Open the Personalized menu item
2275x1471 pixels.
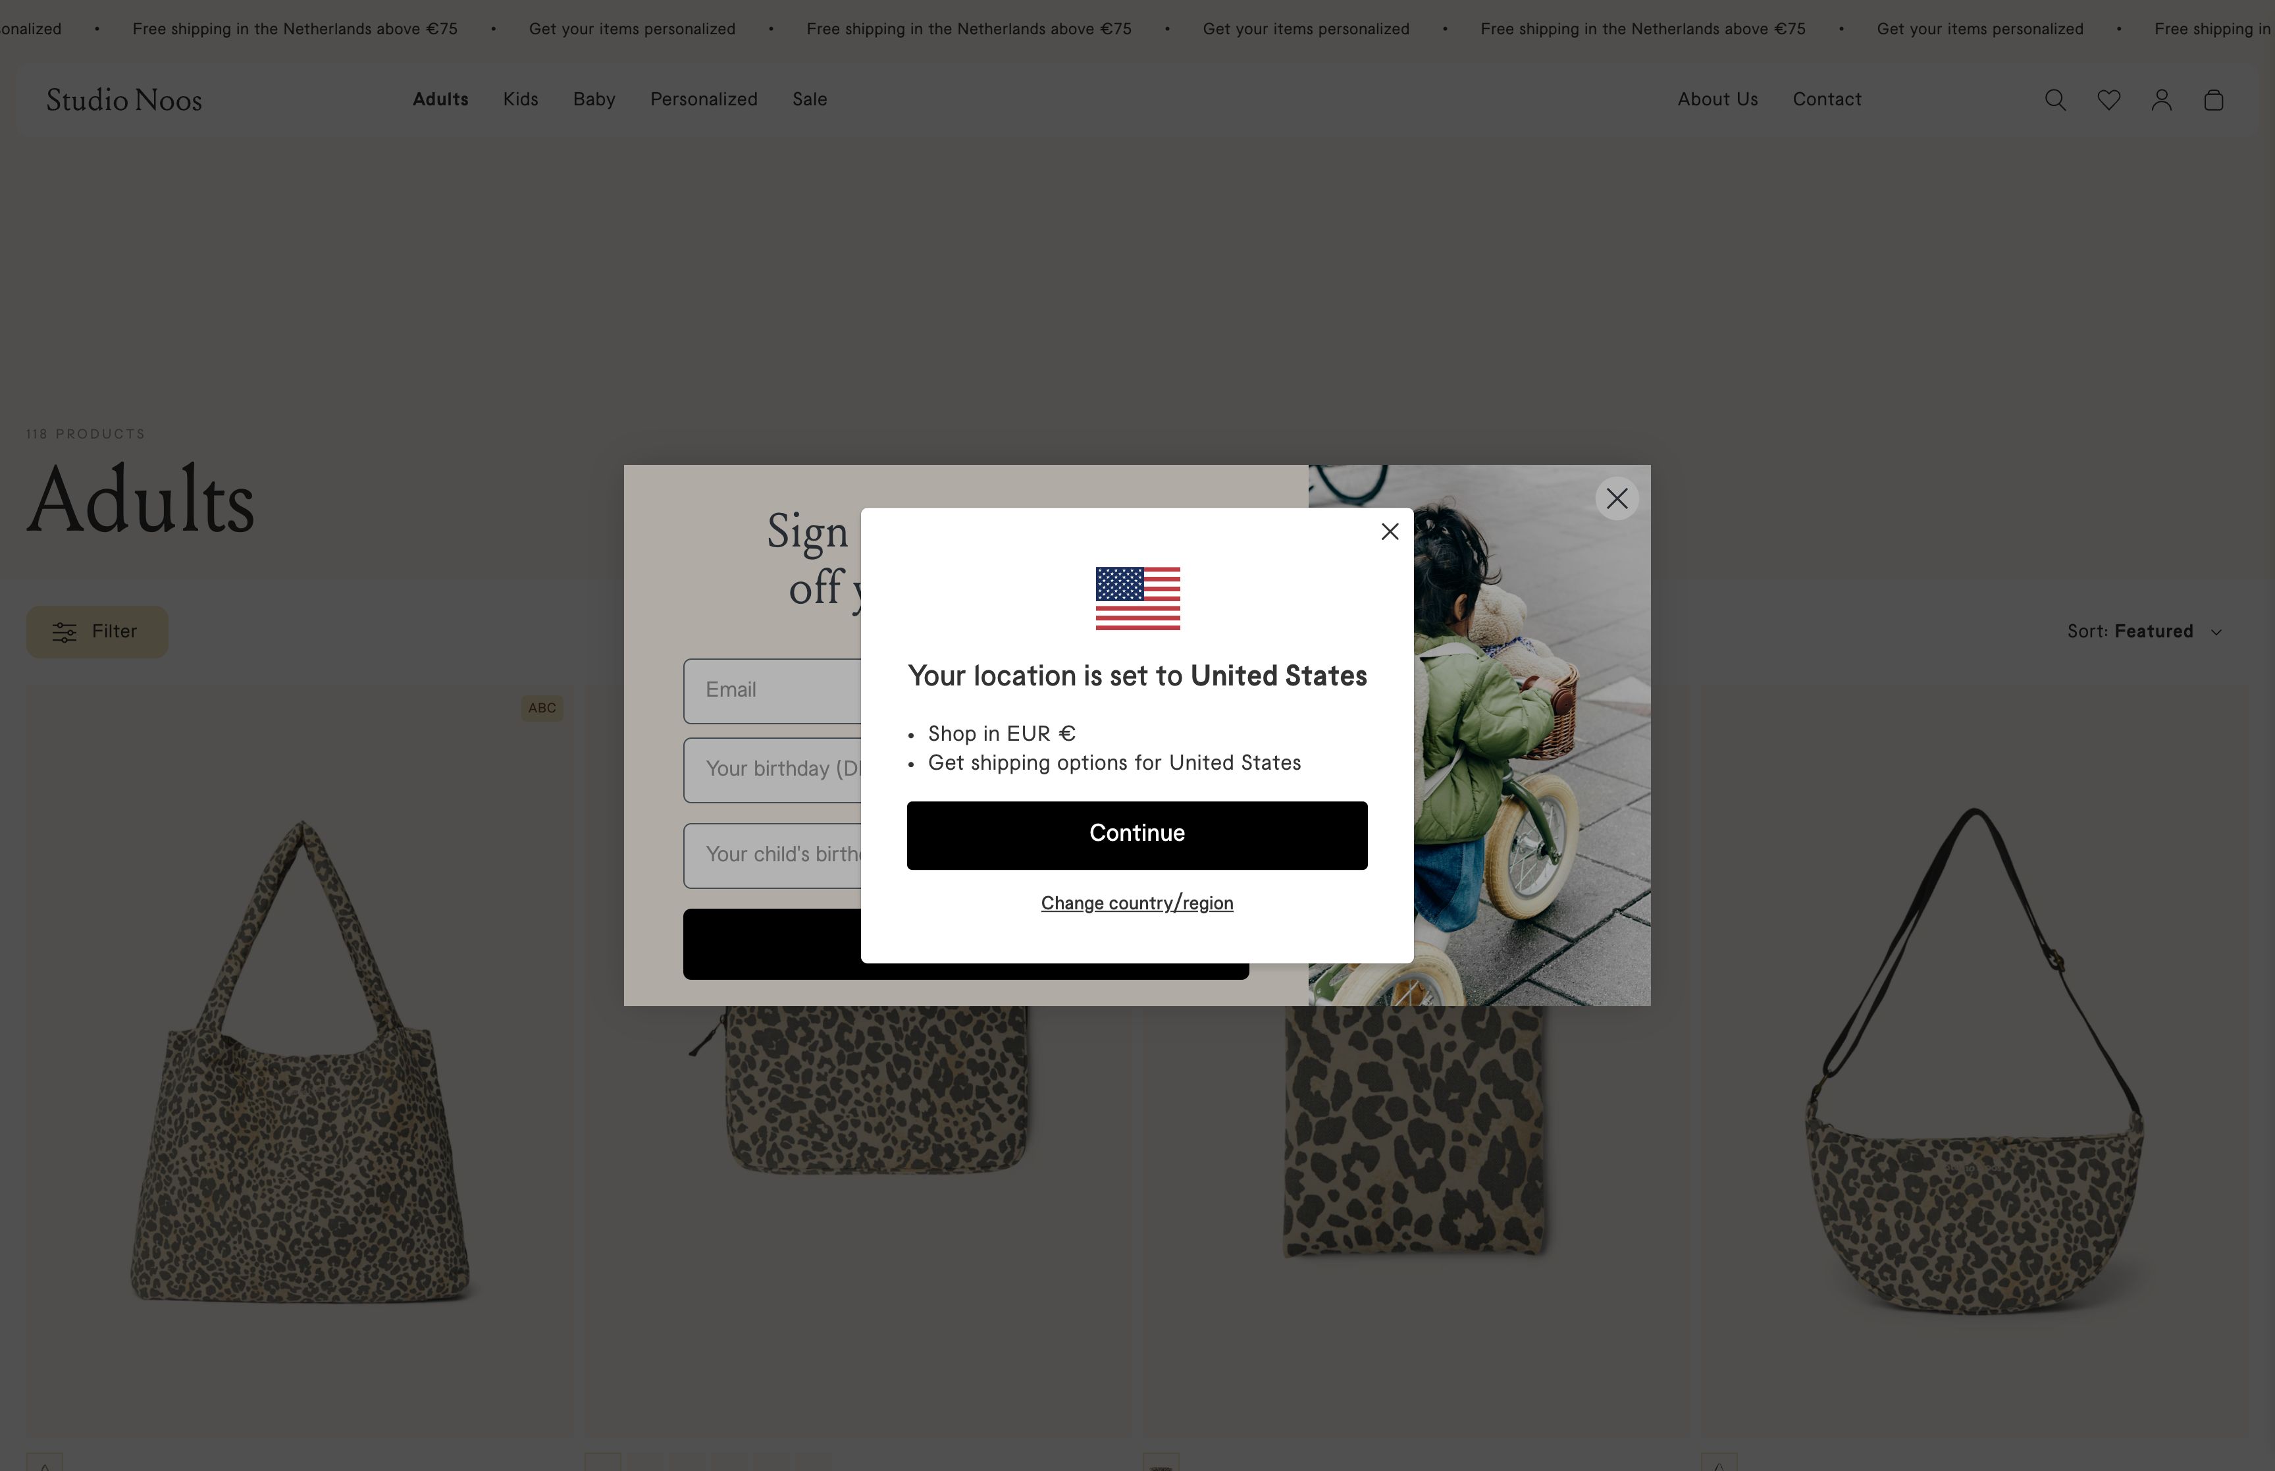pyautogui.click(x=704, y=99)
